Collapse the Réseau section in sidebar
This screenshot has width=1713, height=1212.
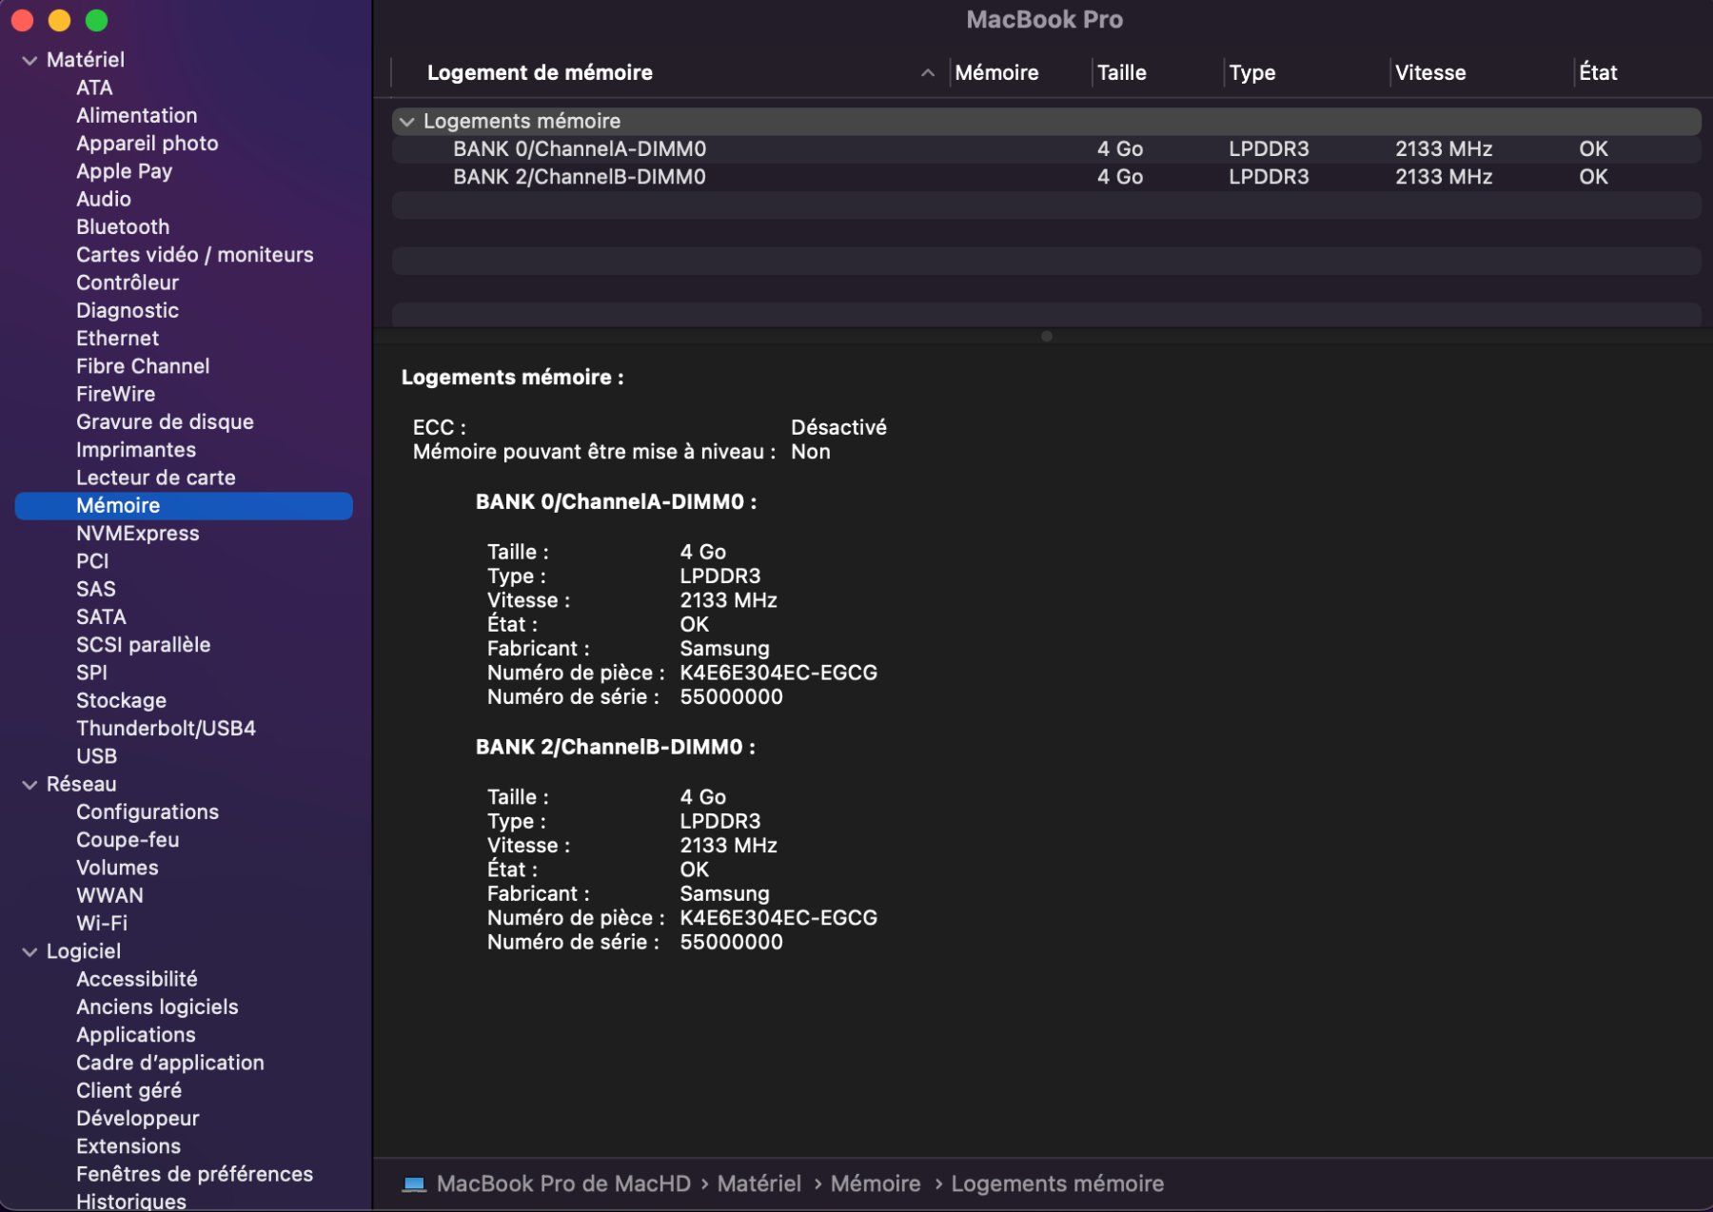[x=30, y=785]
